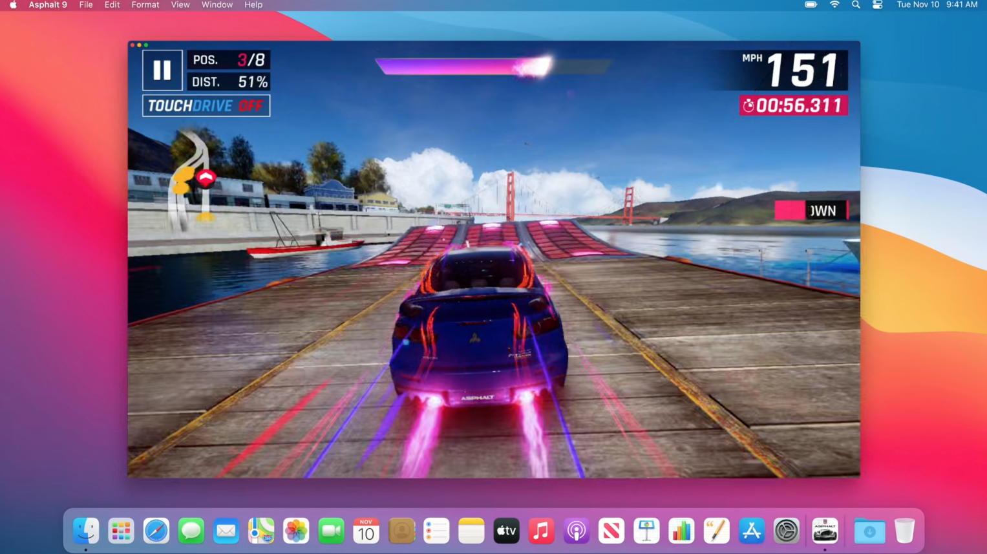Launch Safari from the Dock
This screenshot has width=987, height=554.
click(156, 531)
